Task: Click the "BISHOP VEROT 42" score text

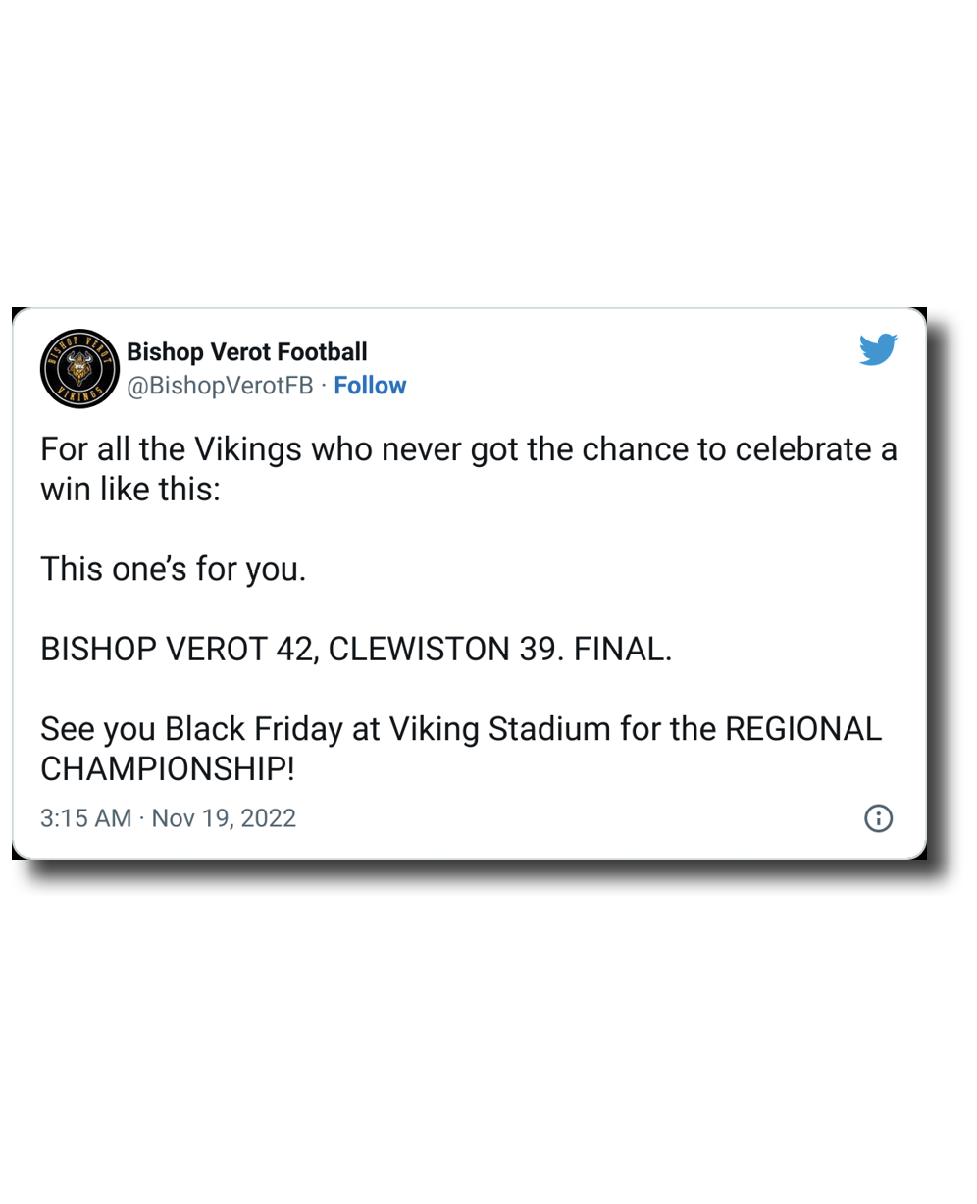Action: click(177, 650)
